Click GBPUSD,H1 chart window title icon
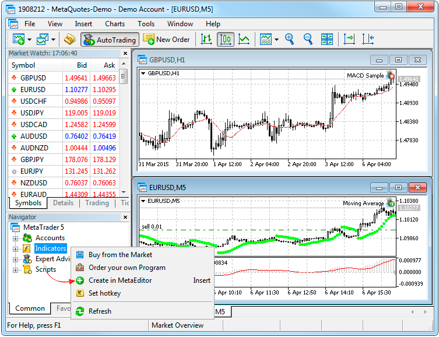 [x=142, y=59]
